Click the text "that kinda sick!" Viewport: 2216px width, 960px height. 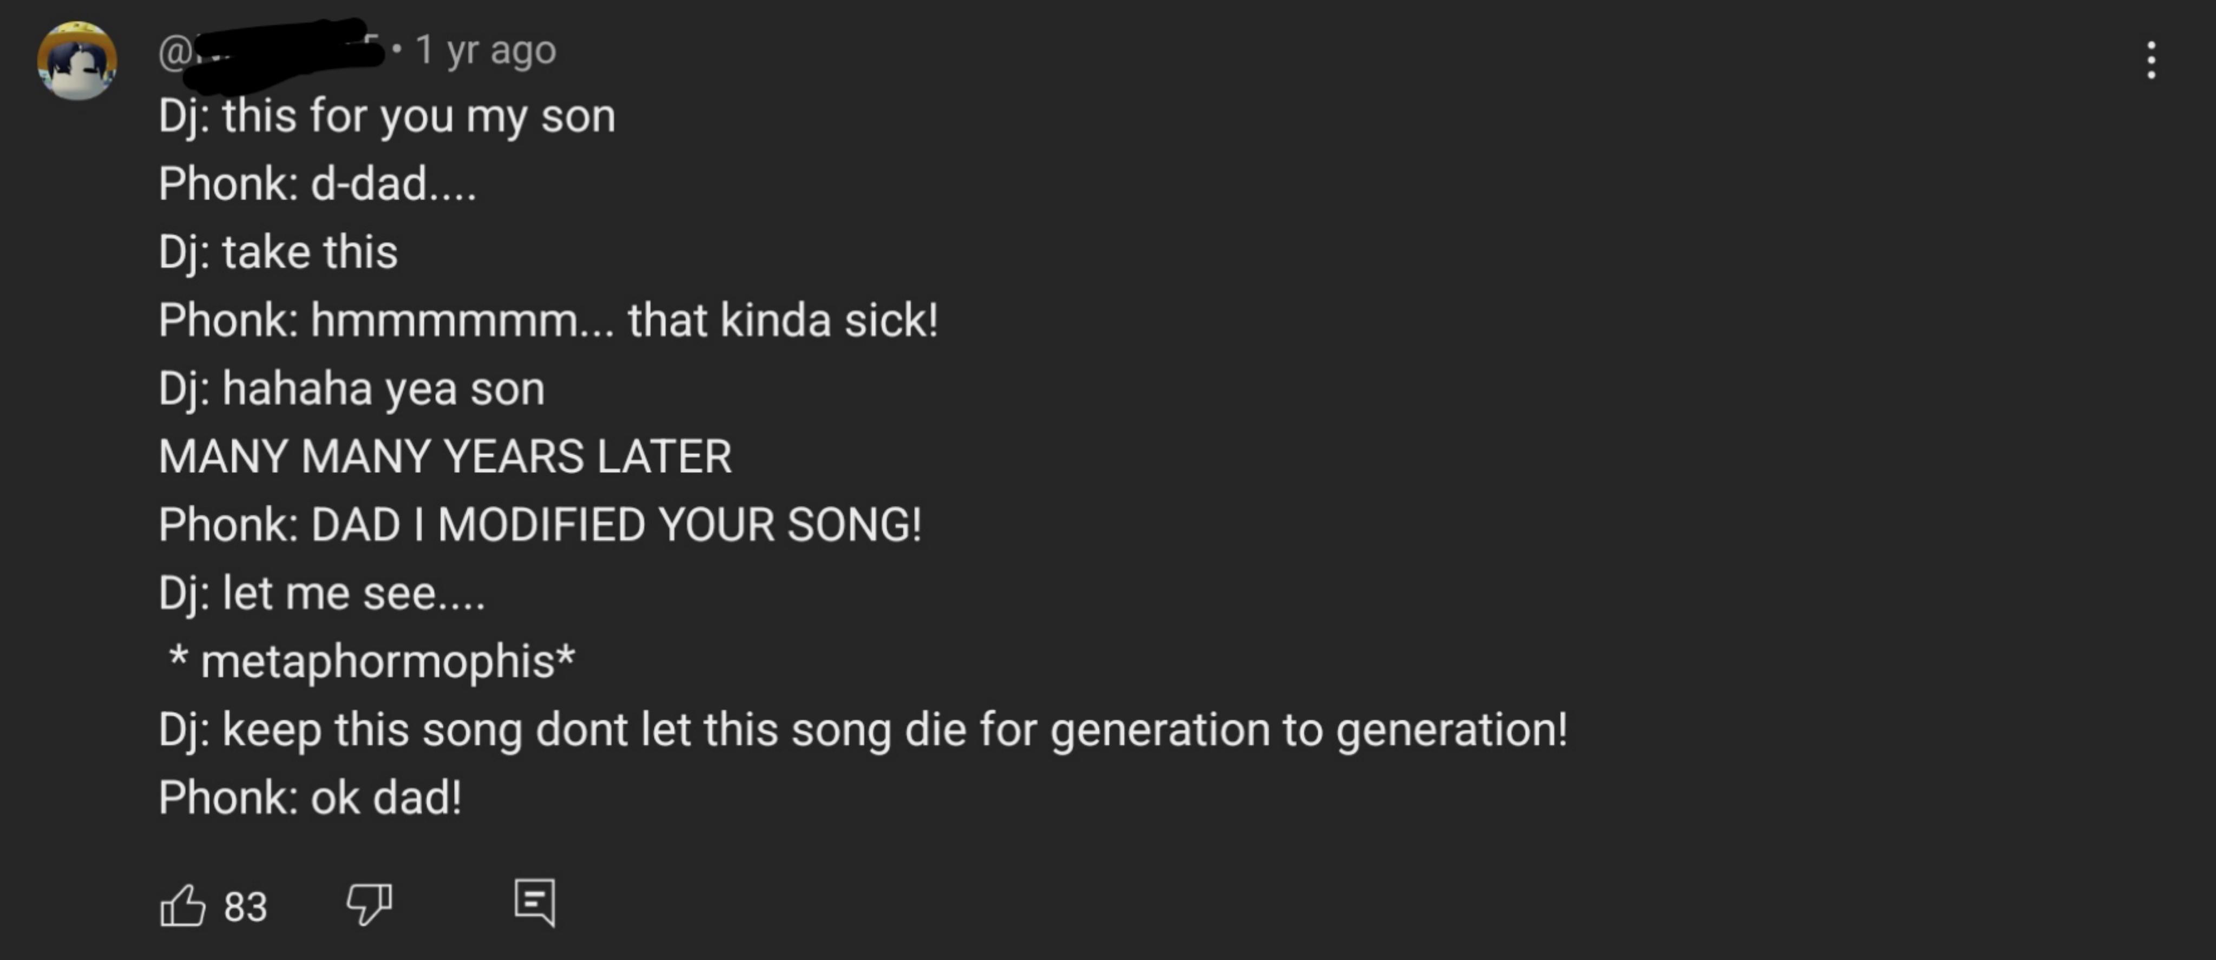pos(783,320)
